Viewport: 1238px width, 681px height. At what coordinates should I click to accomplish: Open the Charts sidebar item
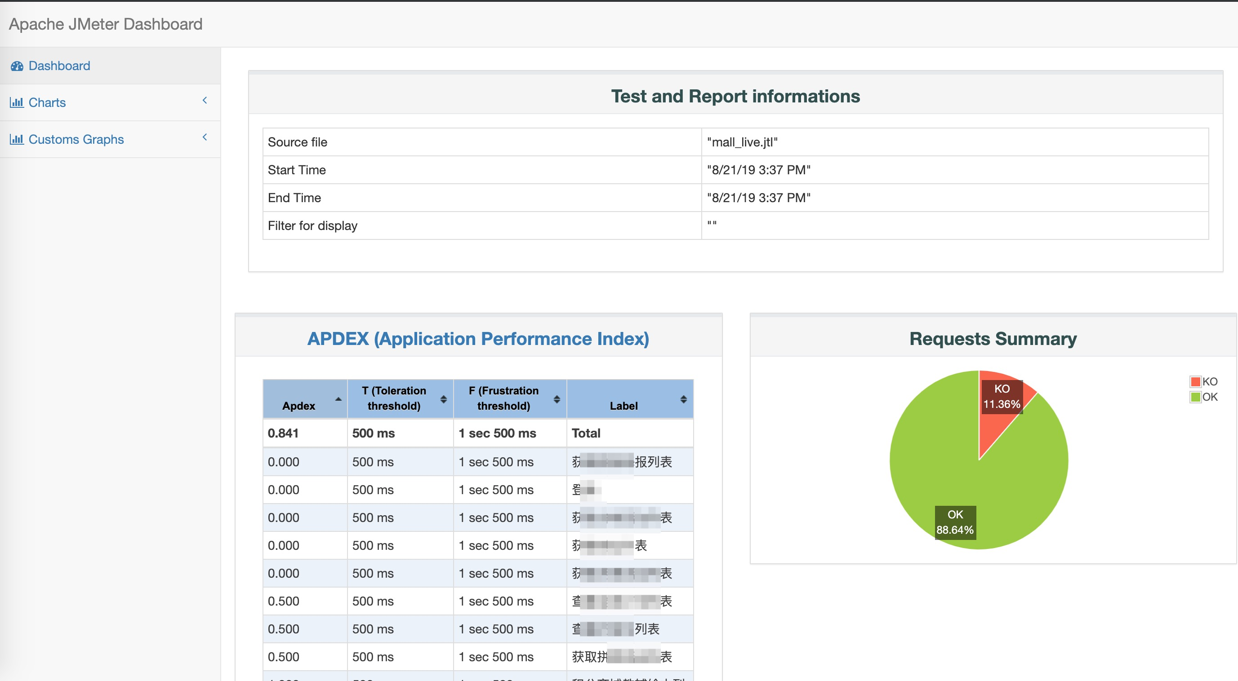47,102
